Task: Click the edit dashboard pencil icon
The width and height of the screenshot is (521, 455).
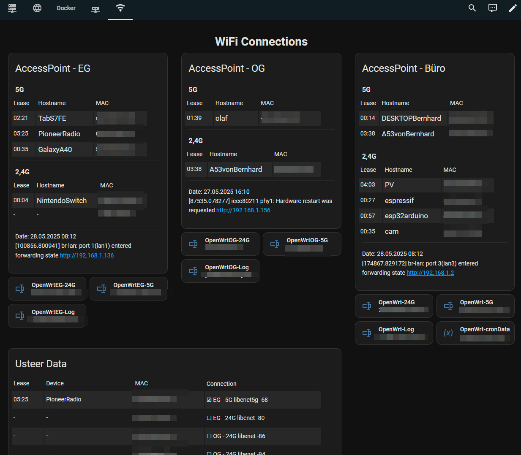Action: click(x=513, y=8)
